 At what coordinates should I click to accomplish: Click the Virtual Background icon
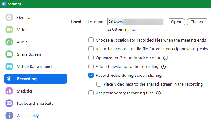[9, 66]
